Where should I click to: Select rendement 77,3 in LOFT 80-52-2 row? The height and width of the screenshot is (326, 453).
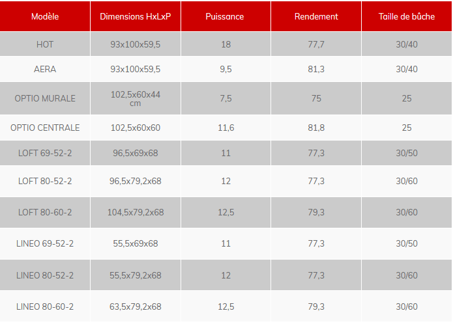[316, 181]
